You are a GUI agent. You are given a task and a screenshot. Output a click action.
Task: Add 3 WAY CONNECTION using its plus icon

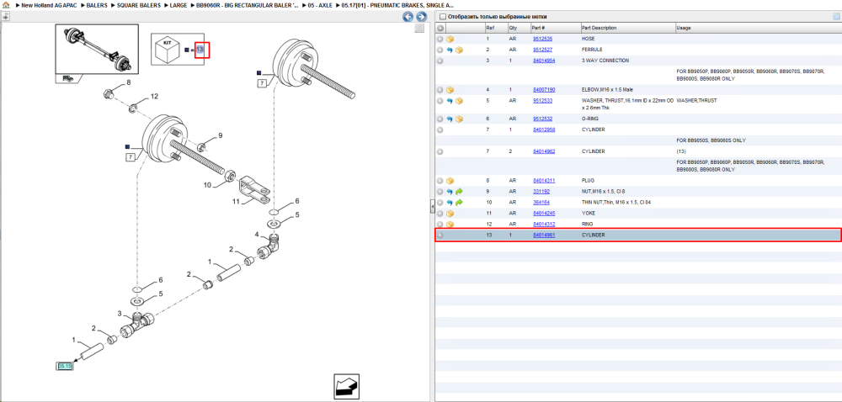point(440,61)
